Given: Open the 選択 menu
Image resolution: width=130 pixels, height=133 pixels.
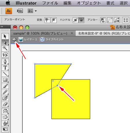Looking at the screenshot, I should 124,3.
